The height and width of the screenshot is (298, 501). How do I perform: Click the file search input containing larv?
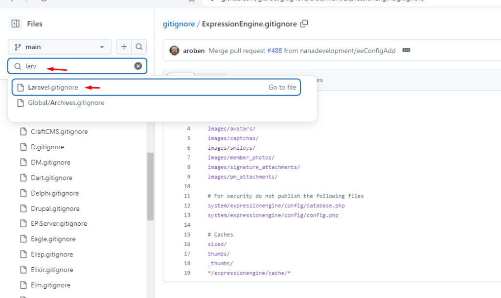pos(78,66)
